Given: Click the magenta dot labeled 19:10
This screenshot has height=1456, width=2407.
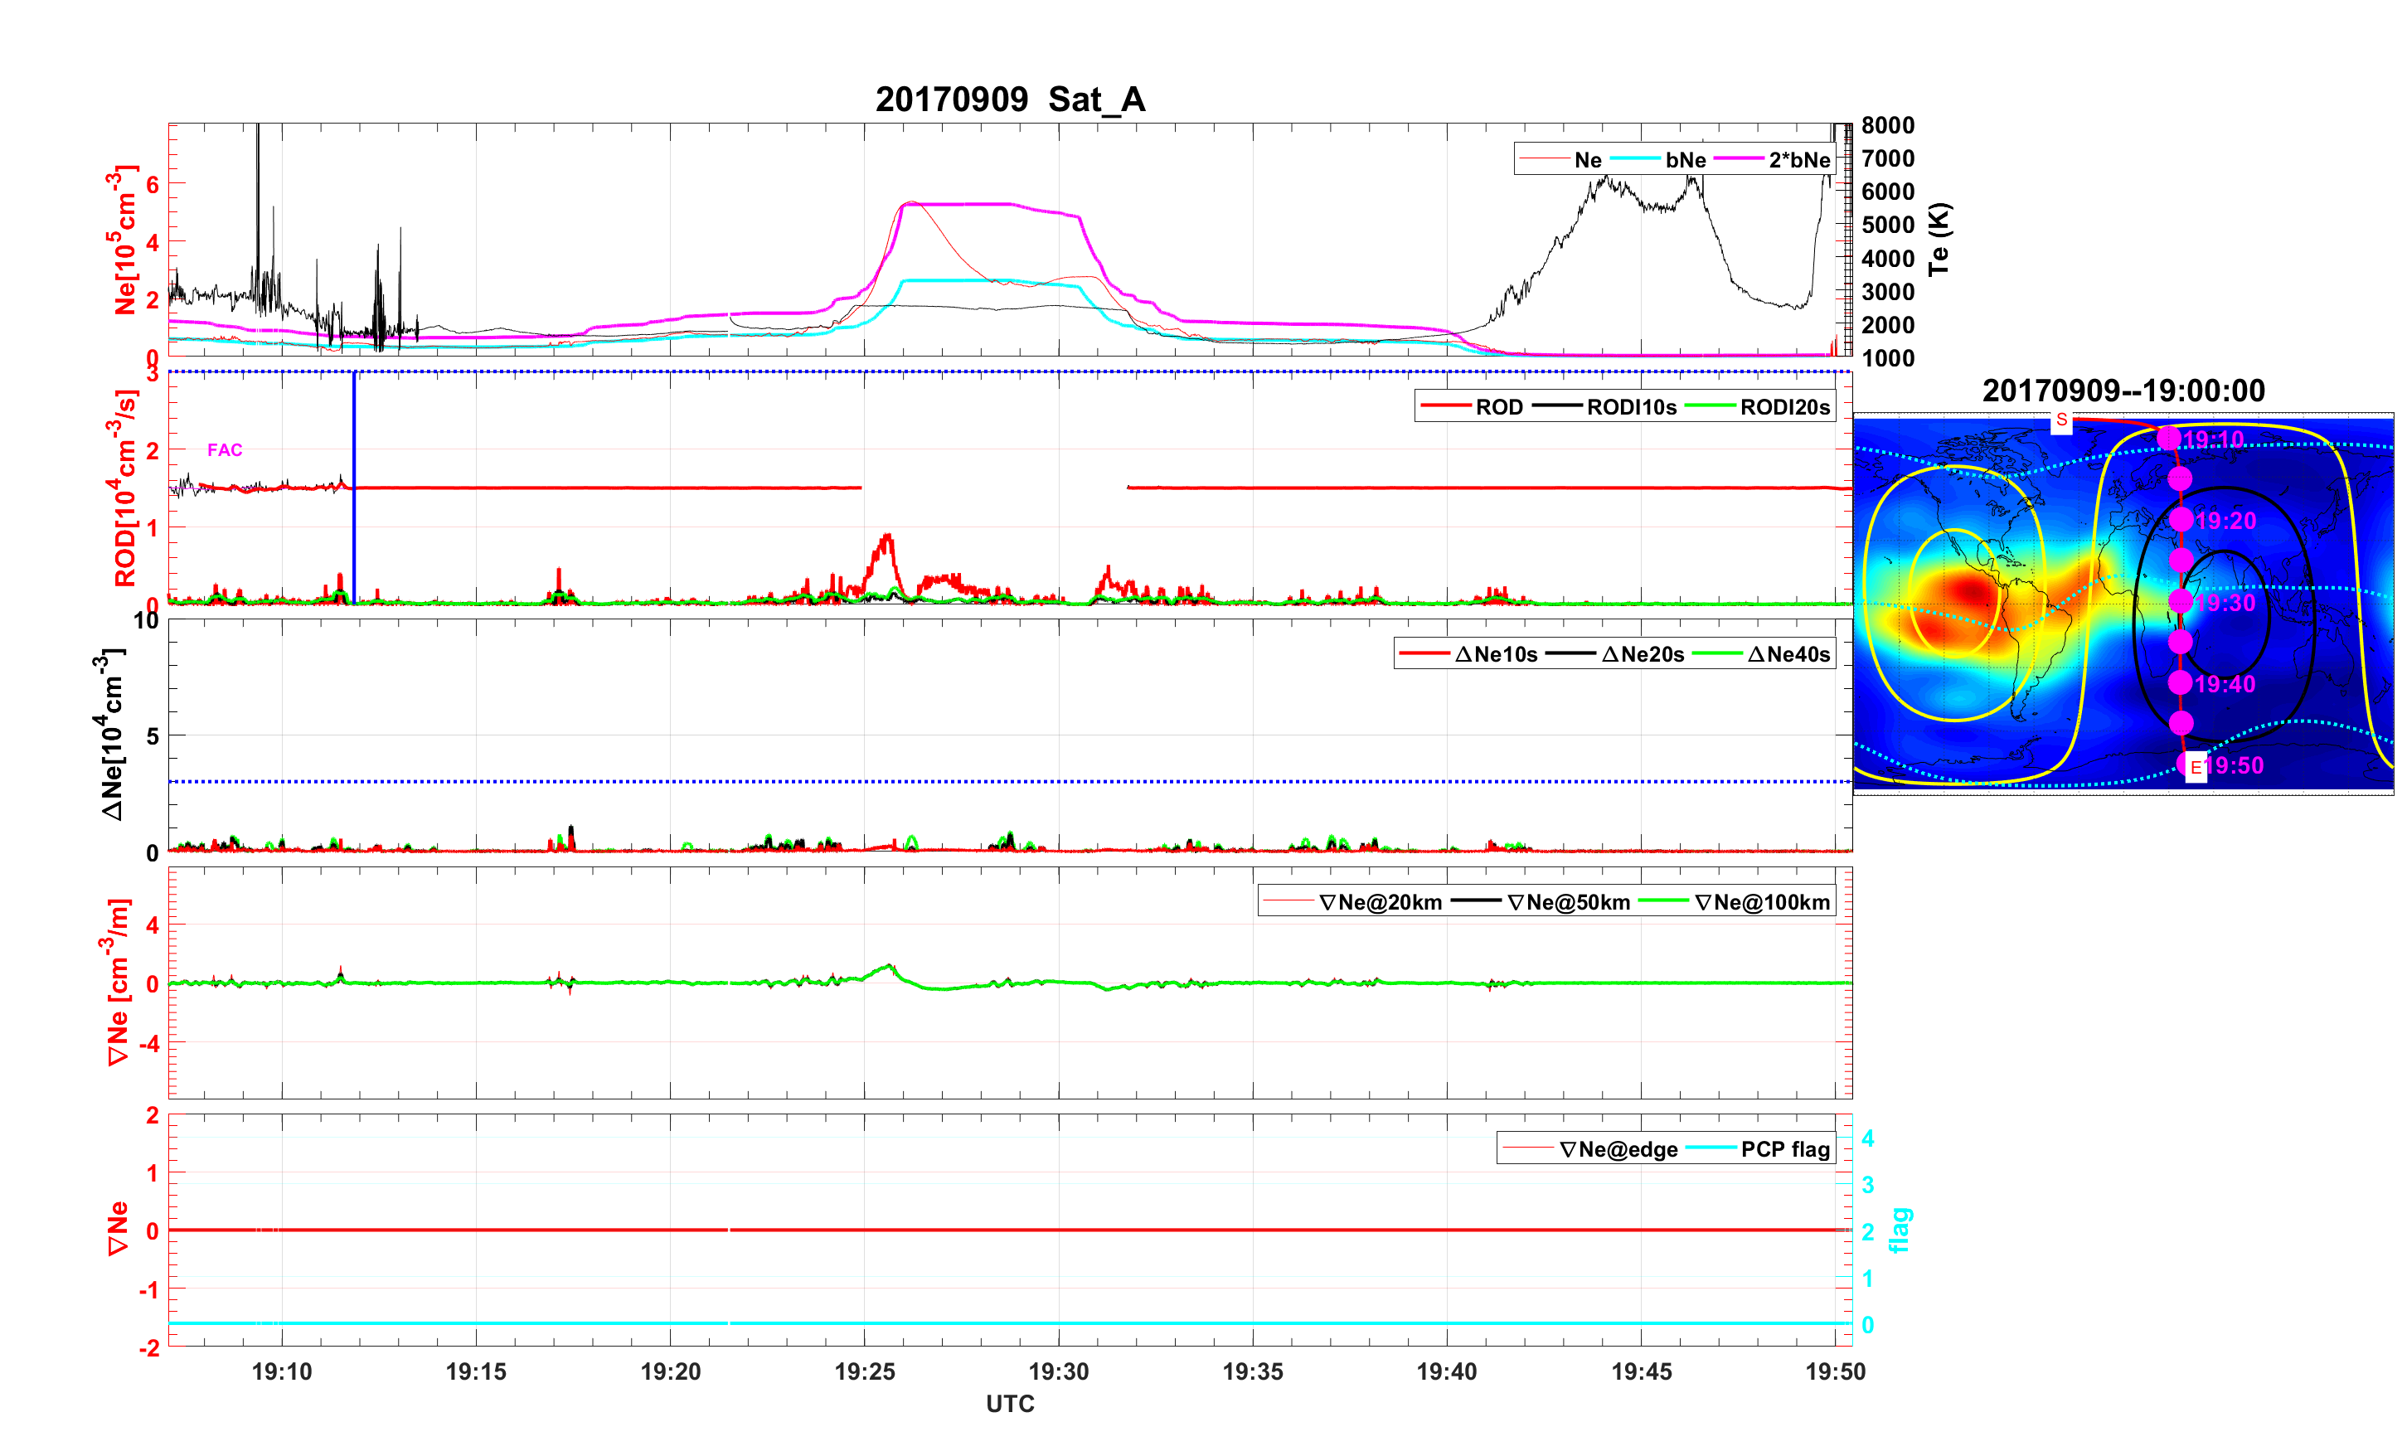Looking at the screenshot, I should (x=2170, y=439).
